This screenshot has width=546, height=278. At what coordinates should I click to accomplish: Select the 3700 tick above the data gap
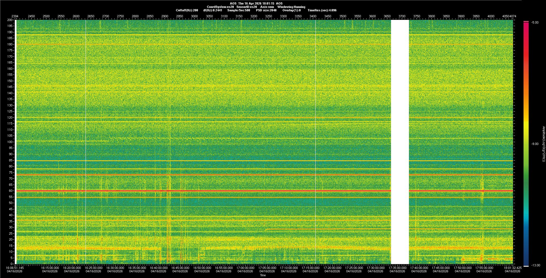click(402, 16)
